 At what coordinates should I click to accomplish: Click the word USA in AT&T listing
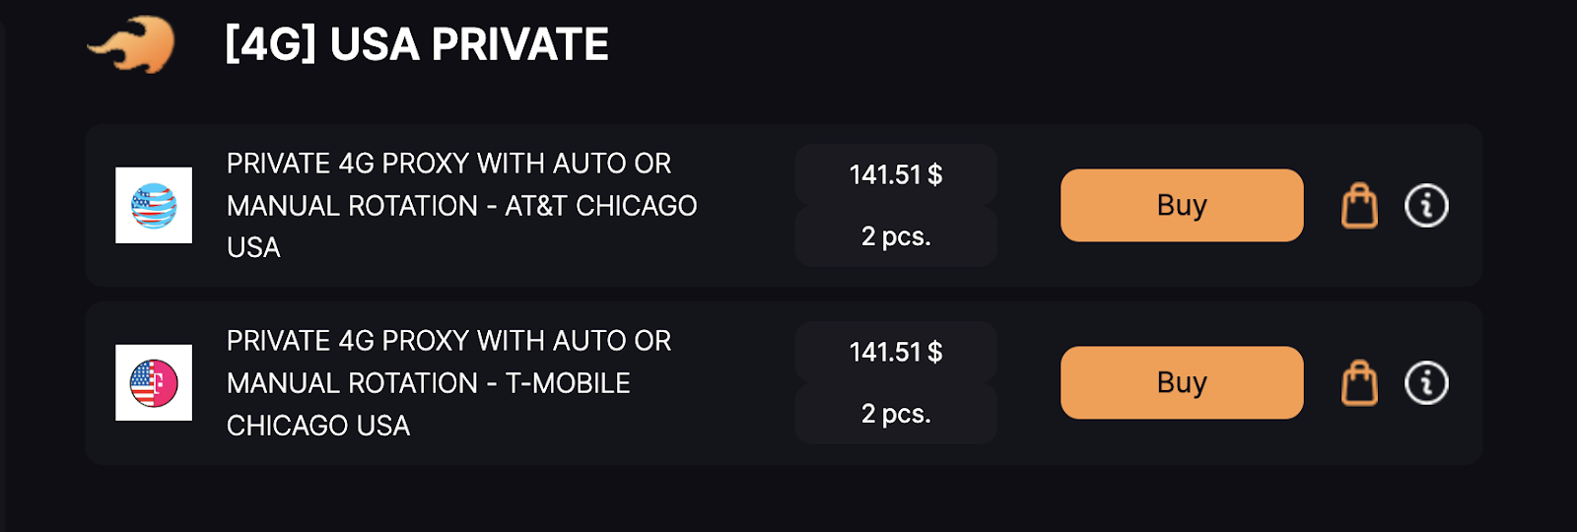coord(253,247)
